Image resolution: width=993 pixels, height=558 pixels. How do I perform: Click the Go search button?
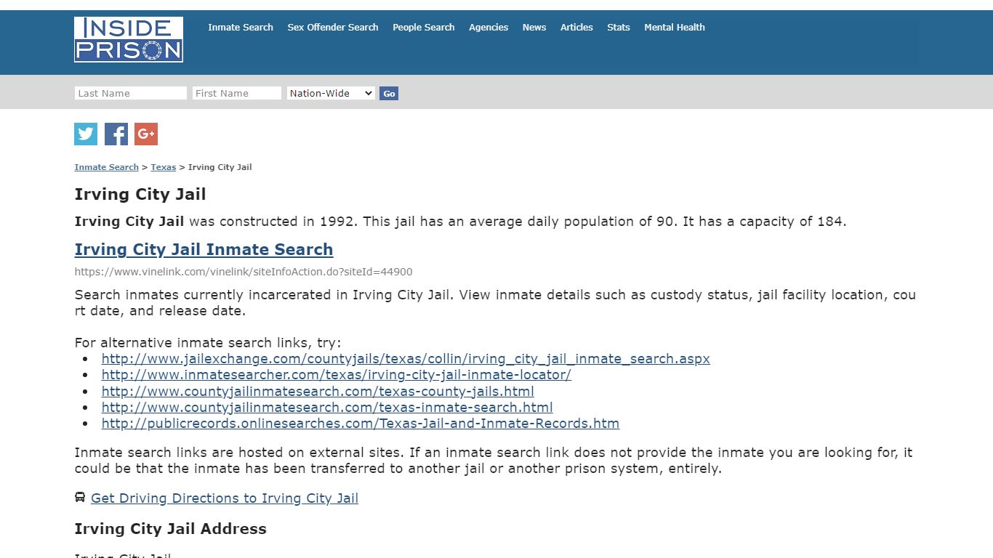(388, 93)
